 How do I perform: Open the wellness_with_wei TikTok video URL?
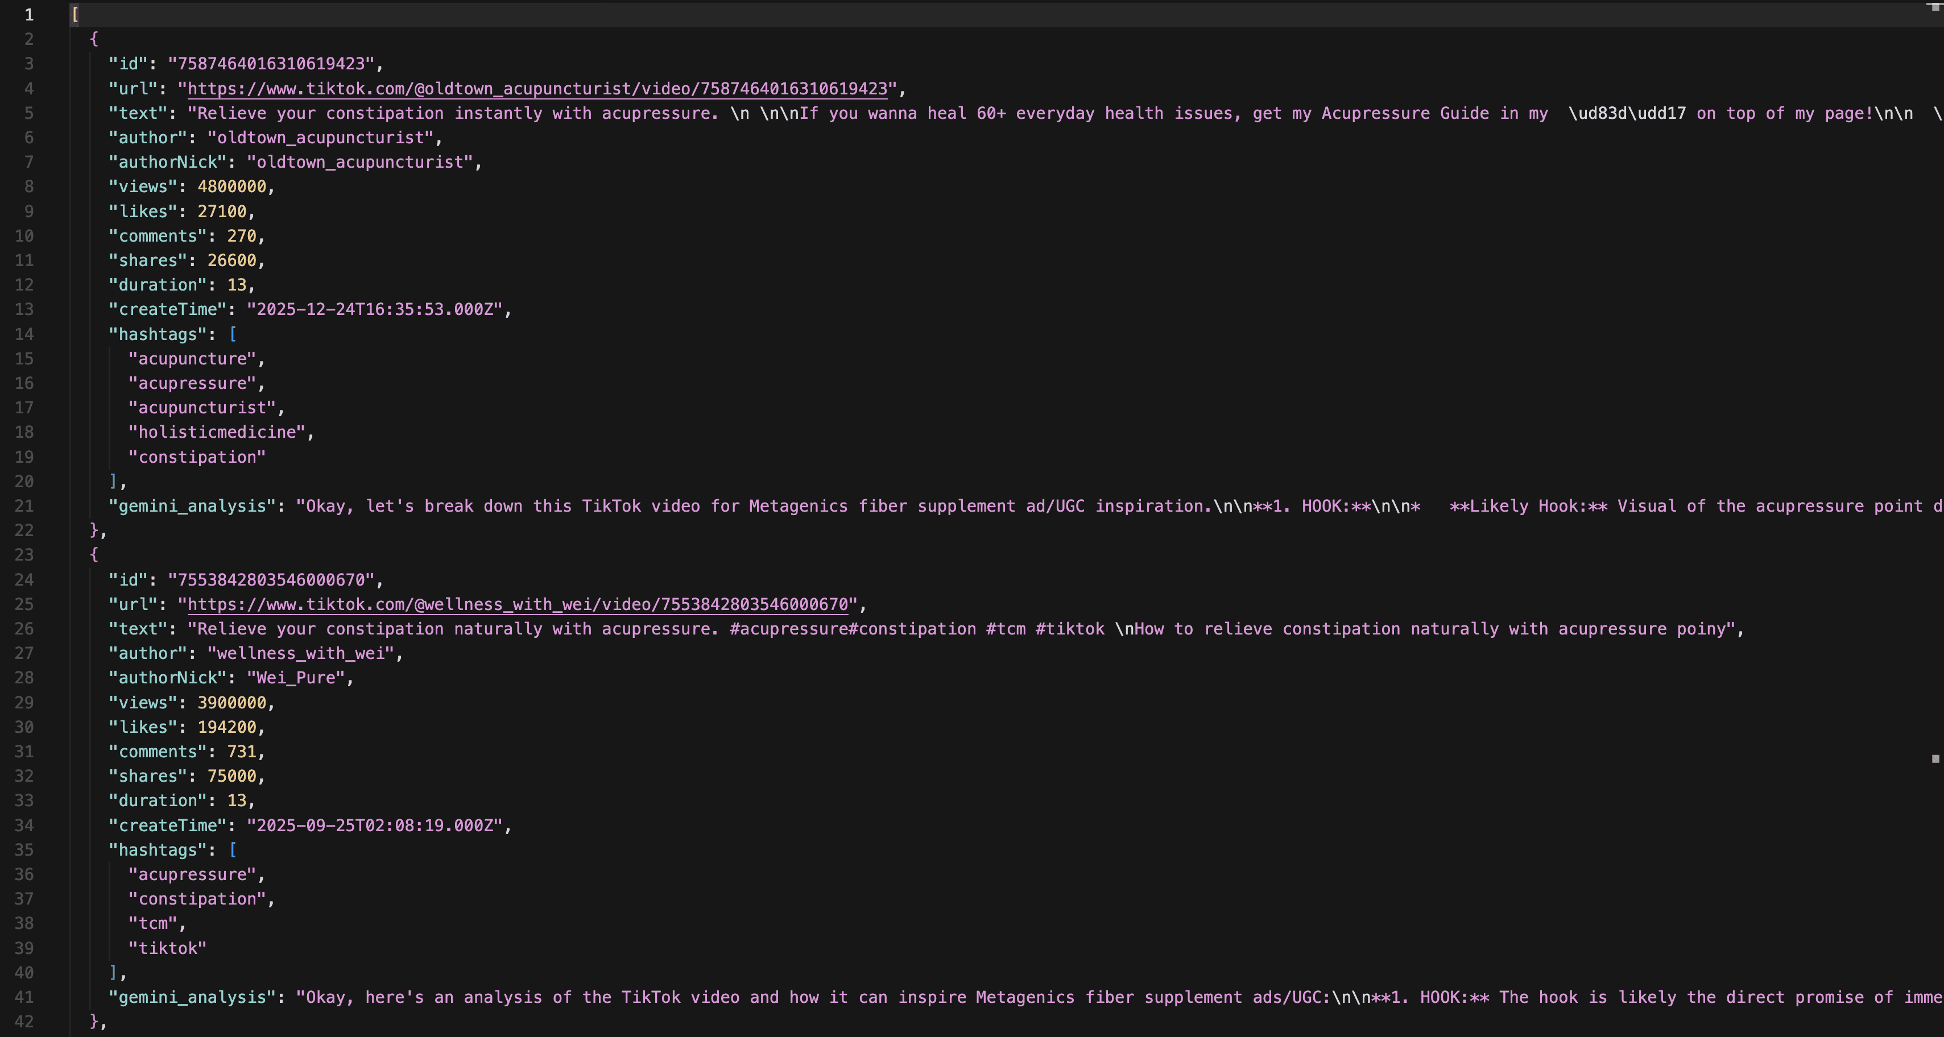pyautogui.click(x=518, y=605)
